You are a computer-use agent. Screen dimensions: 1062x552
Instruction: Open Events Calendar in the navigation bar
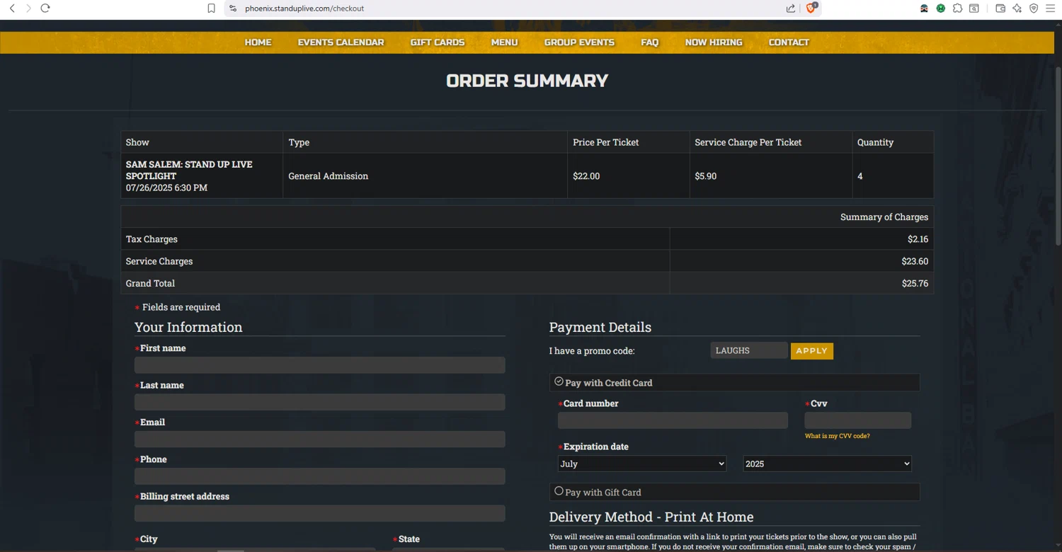point(341,42)
